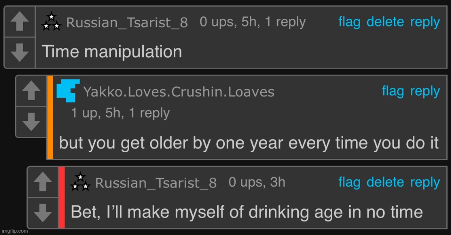Viewport: 451px width, 235px height.
Task: Click the imgflip.com watermark
Action: 15,231
